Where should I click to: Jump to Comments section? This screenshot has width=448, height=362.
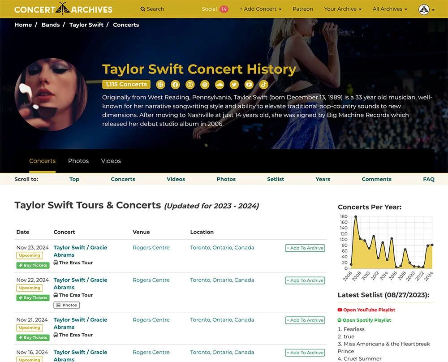[377, 179]
